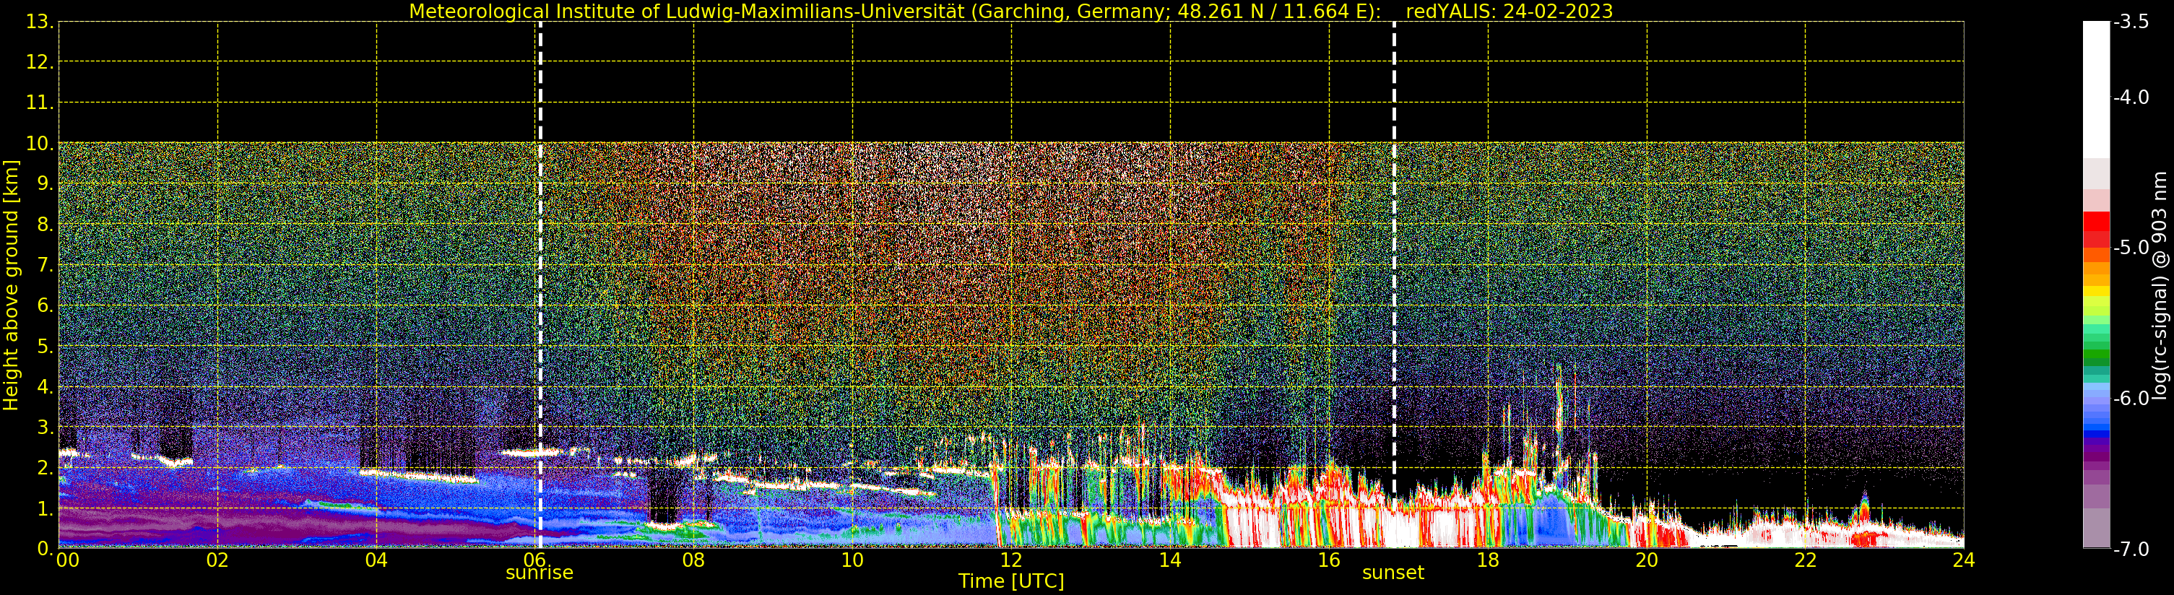The width and height of the screenshot is (2174, 595).
Task: Click the white section of the colorbar
Action: click(x=2096, y=90)
